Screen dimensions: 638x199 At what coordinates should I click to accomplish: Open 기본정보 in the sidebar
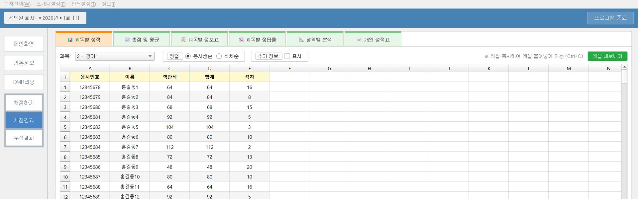[24, 63]
